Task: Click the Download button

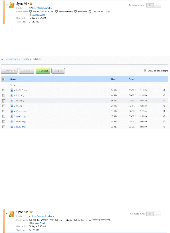Action: pyautogui.click(x=9, y=71)
